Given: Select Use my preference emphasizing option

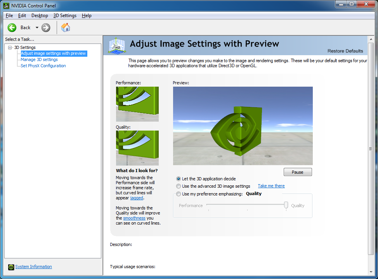Looking at the screenshot, I should (179, 194).
